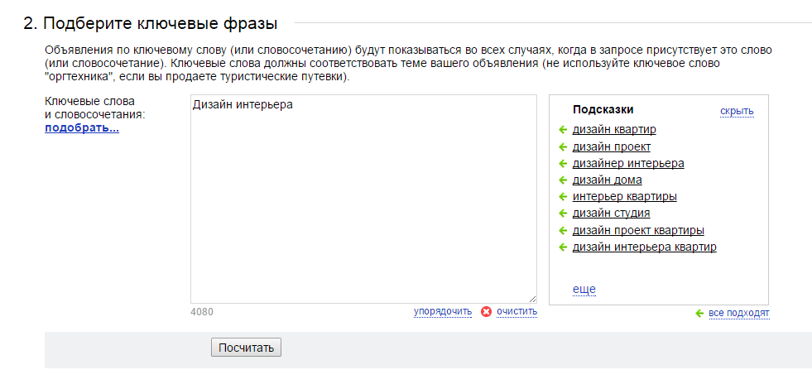
Task: Expand more hints via еще link
Action: (584, 290)
